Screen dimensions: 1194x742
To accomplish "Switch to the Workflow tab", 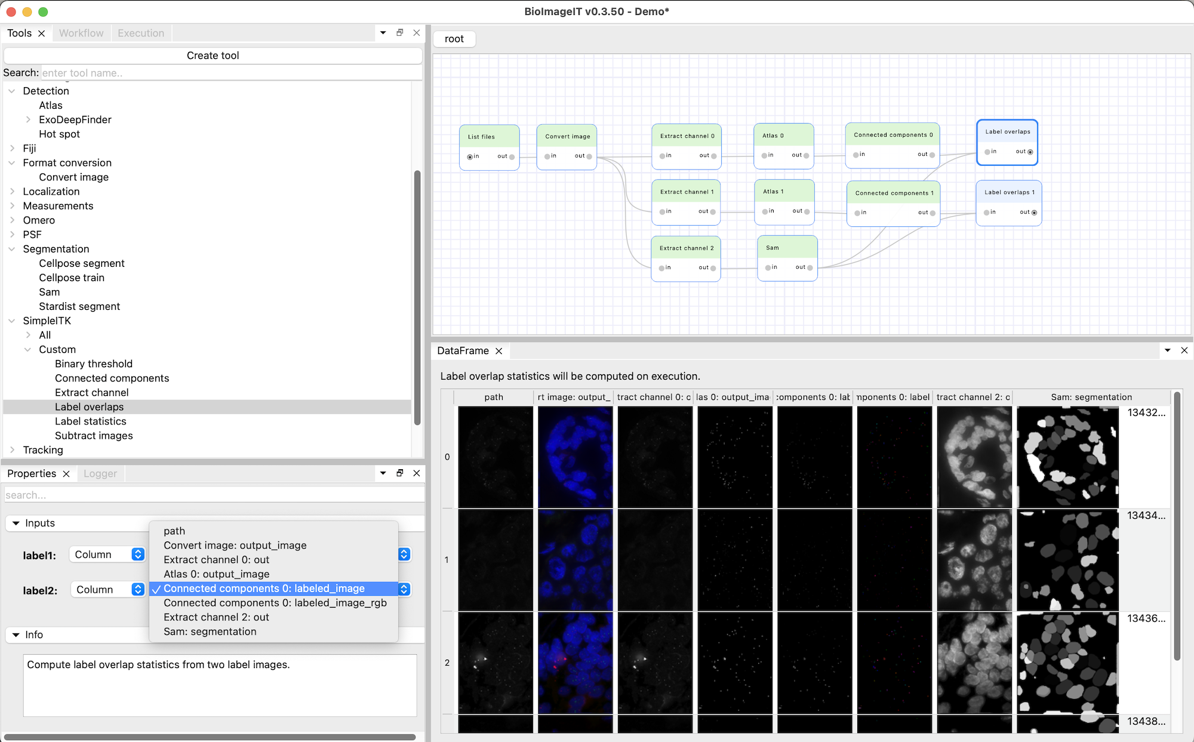I will 81,33.
